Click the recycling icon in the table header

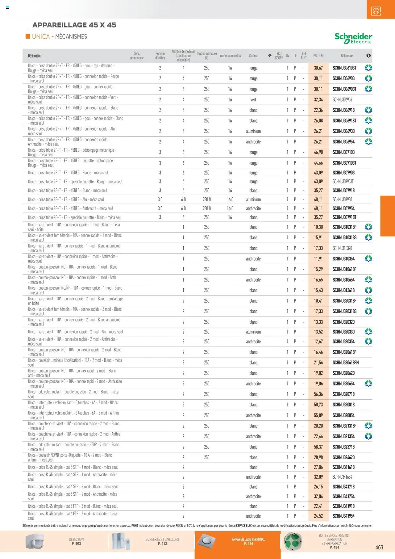click(x=368, y=56)
